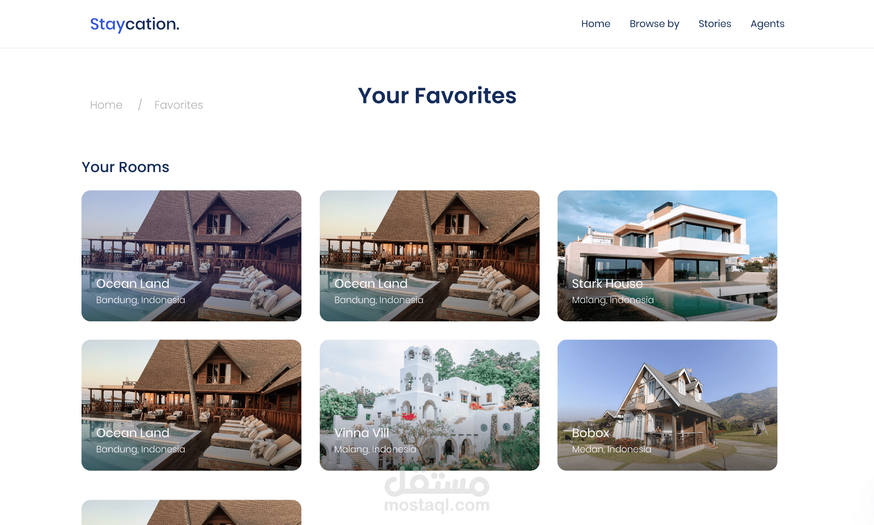Screen dimensions: 874x525
Task: Open the Agents navigation link
Action: 767,24
